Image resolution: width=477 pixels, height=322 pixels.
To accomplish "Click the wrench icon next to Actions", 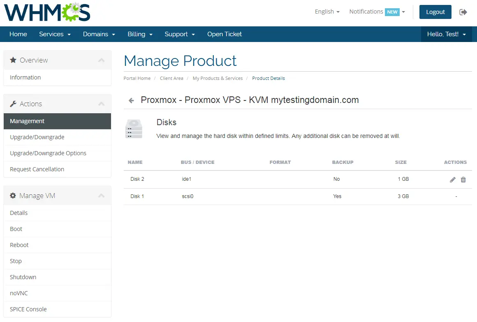I will pos(13,104).
